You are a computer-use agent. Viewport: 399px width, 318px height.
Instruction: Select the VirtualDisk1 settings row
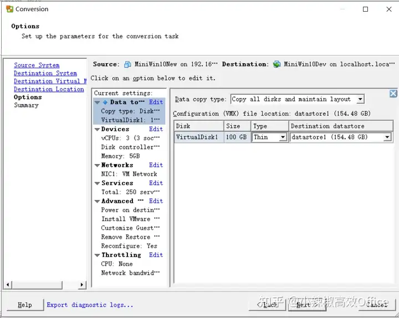click(130, 120)
